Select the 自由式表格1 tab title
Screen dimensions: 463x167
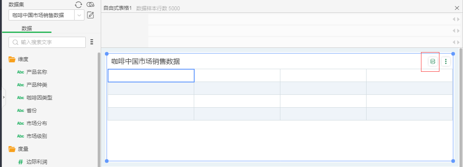117,8
